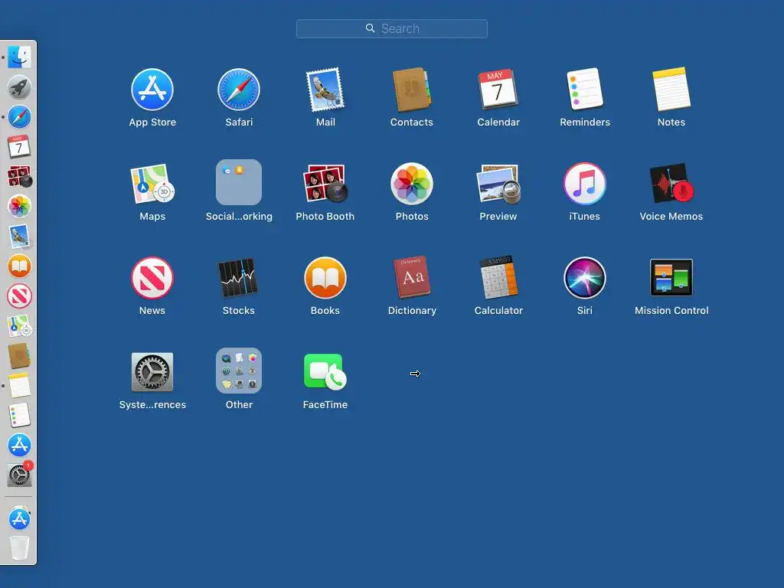Open Finder from the Dock
784x588 pixels.
19,57
